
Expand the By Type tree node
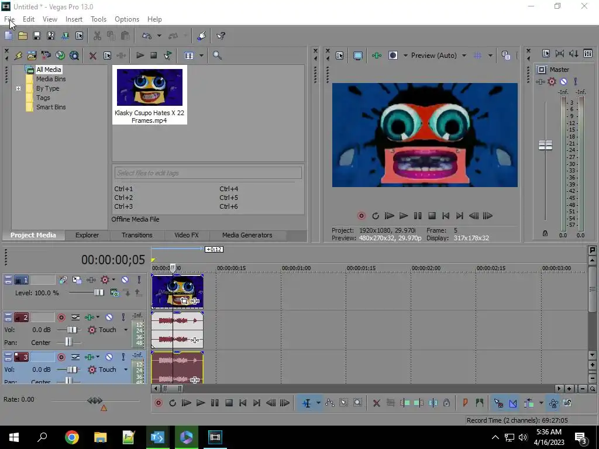[18, 89]
